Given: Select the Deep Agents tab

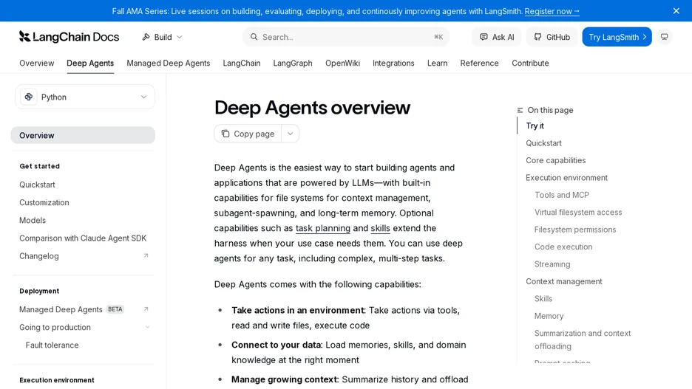Looking at the screenshot, I should click(x=90, y=63).
